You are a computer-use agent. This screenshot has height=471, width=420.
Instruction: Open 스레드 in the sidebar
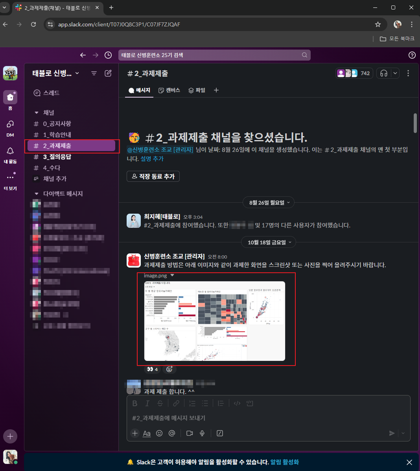72,93
